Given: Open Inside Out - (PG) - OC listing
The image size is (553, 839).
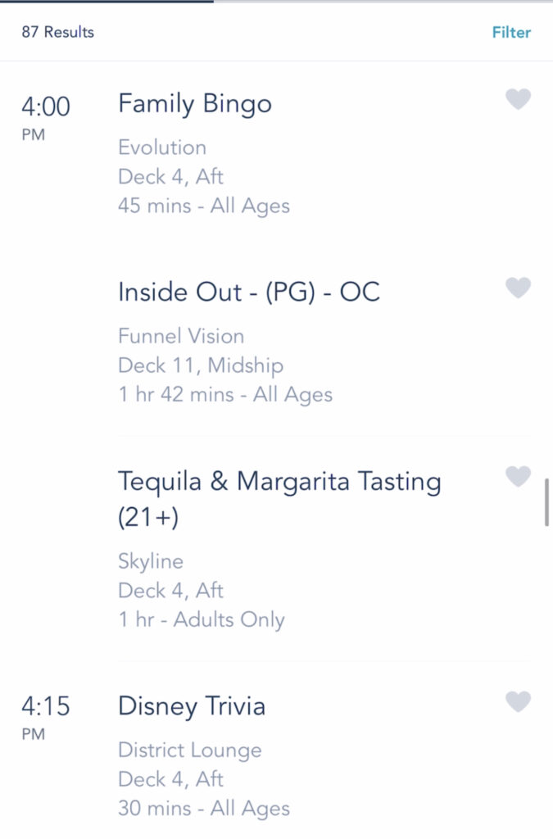Looking at the screenshot, I should pyautogui.click(x=249, y=293).
